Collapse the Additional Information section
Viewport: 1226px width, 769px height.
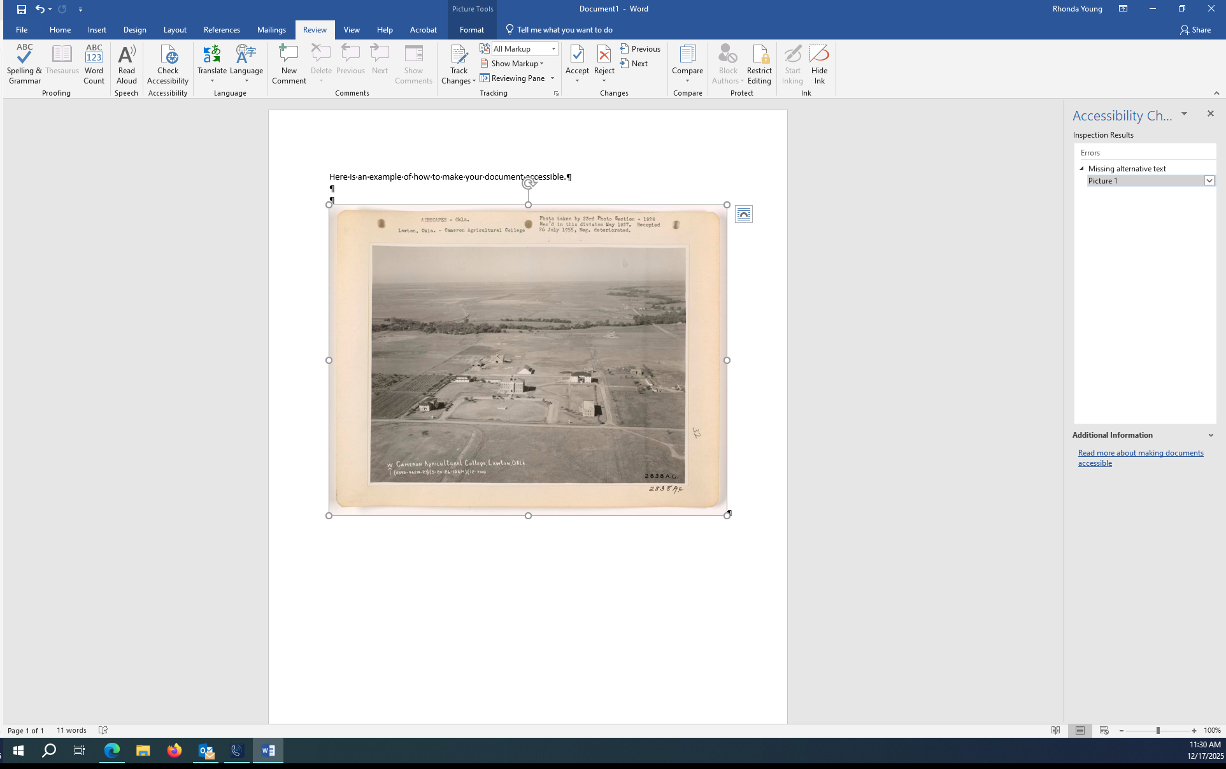point(1211,435)
